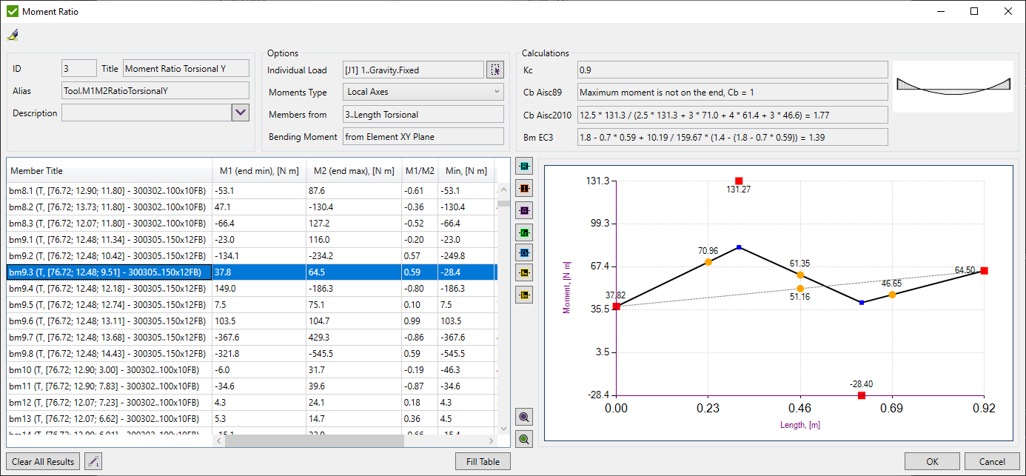
Task: Open the Moments Type dropdown
Action: point(423,92)
